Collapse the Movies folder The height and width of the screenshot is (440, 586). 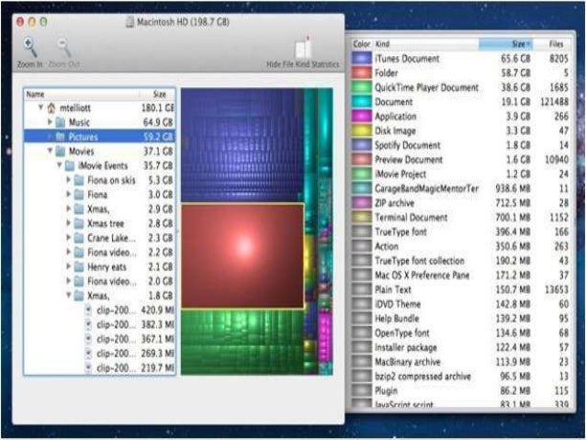coord(50,152)
